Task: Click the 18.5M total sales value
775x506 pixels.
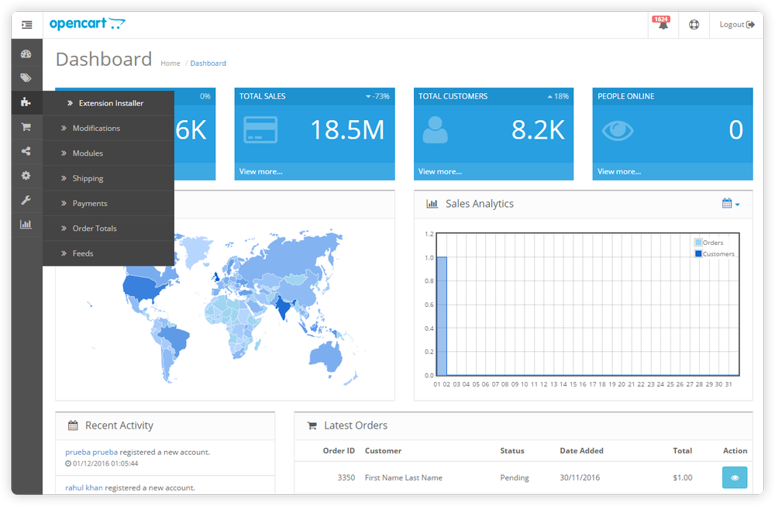Action: 347,130
